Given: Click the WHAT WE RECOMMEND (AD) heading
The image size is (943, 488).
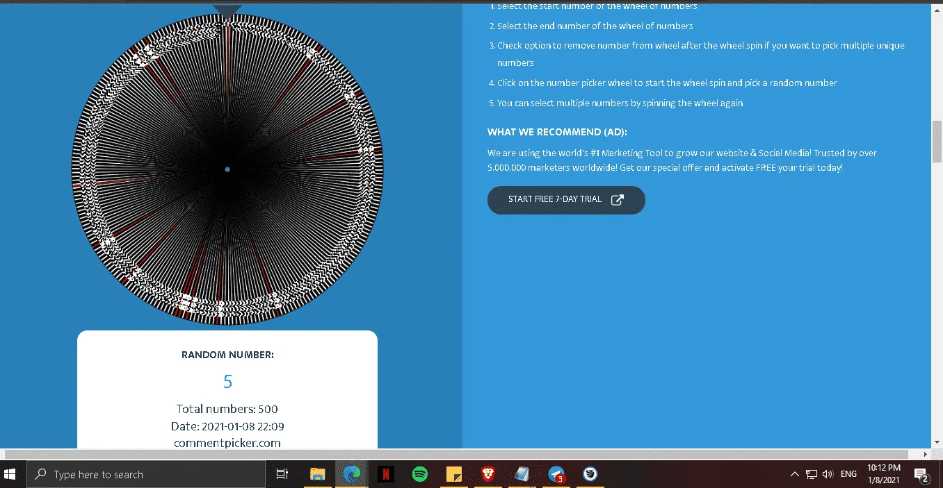Looking at the screenshot, I should point(557,132).
